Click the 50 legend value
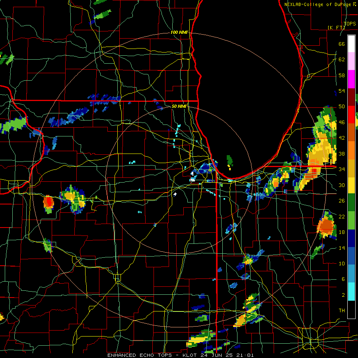 point(342,107)
